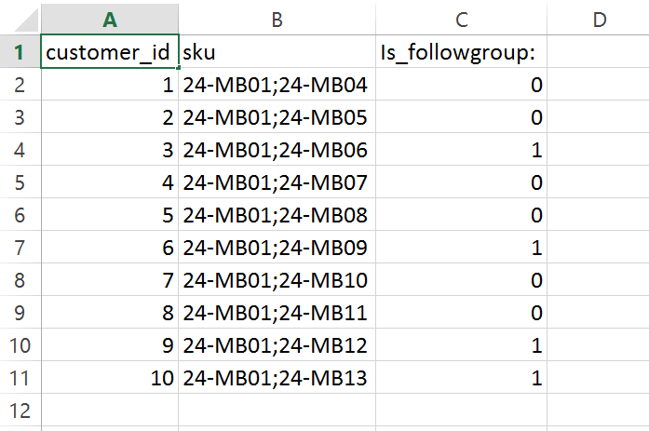Click customer_id cell with value 10

[x=111, y=378]
